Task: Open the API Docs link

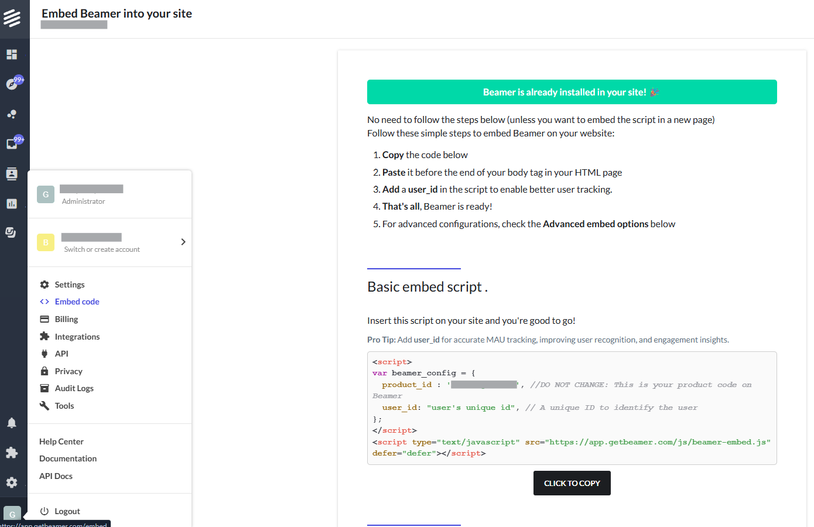Action: click(x=56, y=476)
